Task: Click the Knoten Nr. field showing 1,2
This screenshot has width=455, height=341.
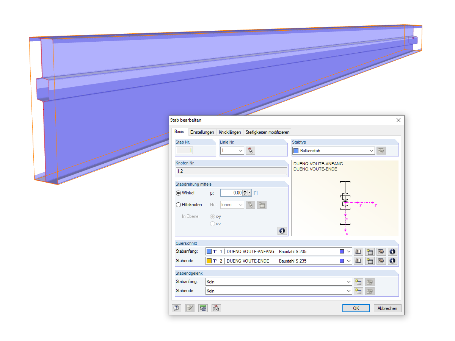Action: [x=231, y=171]
